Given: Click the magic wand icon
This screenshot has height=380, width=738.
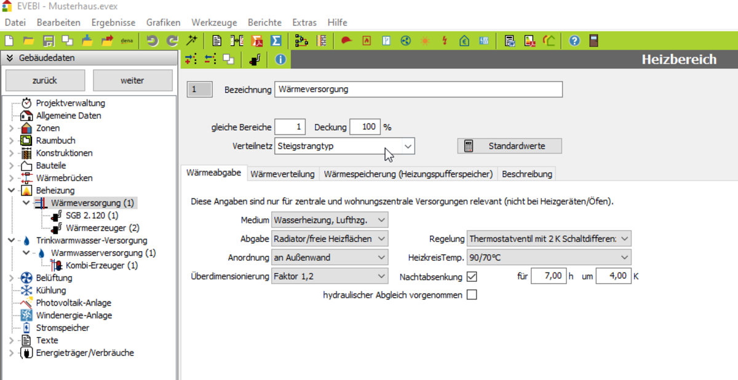Looking at the screenshot, I should tap(192, 41).
